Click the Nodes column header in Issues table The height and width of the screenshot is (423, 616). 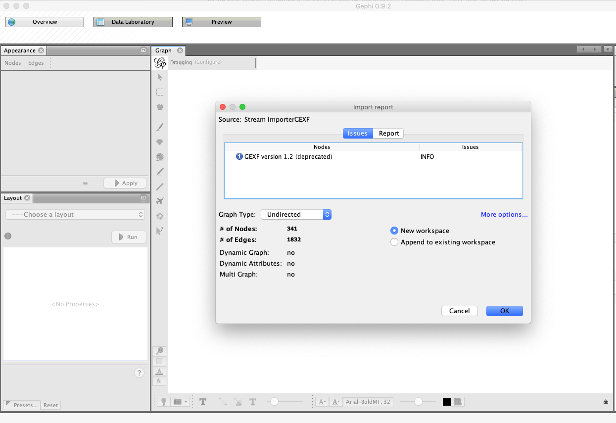(x=322, y=147)
